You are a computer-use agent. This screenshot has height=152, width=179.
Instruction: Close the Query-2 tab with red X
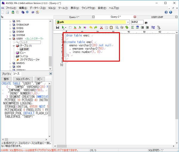(x=135, y=17)
